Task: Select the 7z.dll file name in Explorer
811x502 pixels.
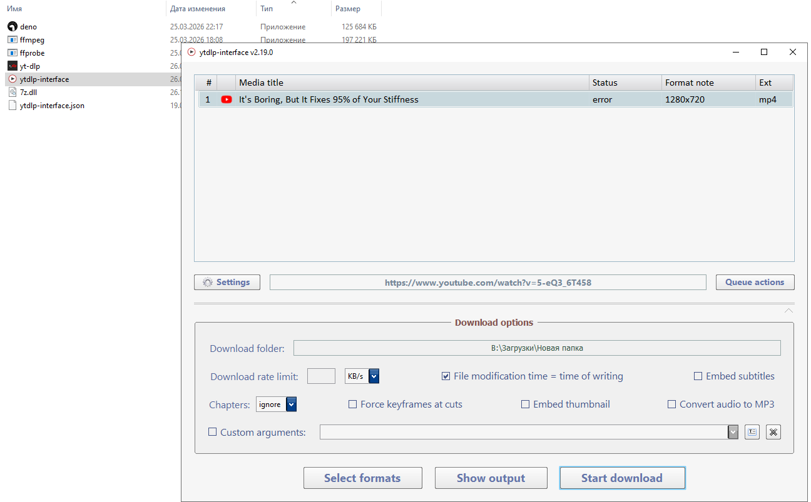Action: click(28, 93)
